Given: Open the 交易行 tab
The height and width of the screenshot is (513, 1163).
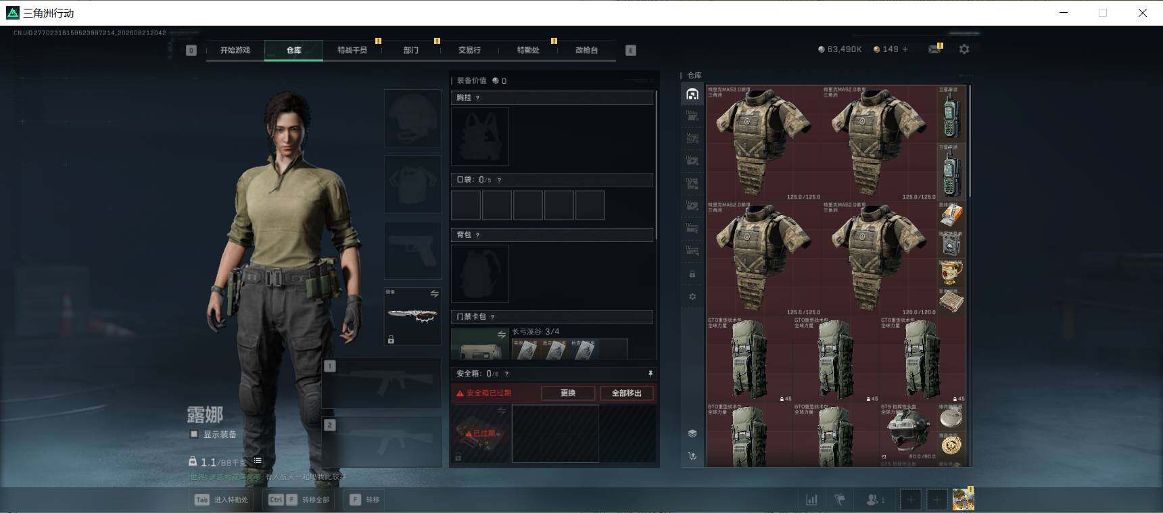Looking at the screenshot, I should 469,50.
